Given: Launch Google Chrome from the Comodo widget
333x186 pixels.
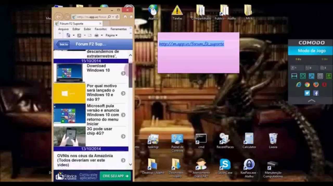Looking at the screenshot, I should [x=307, y=85].
